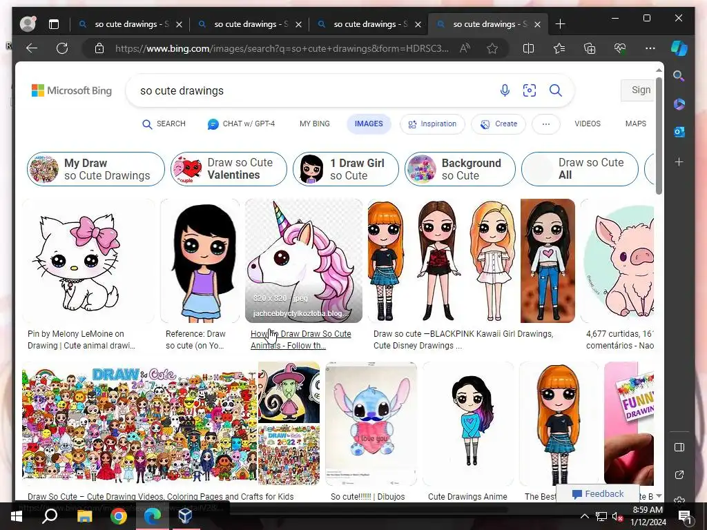Image resolution: width=707 pixels, height=530 pixels.
Task: Click the Read aloud icon in address bar
Action: [465, 48]
